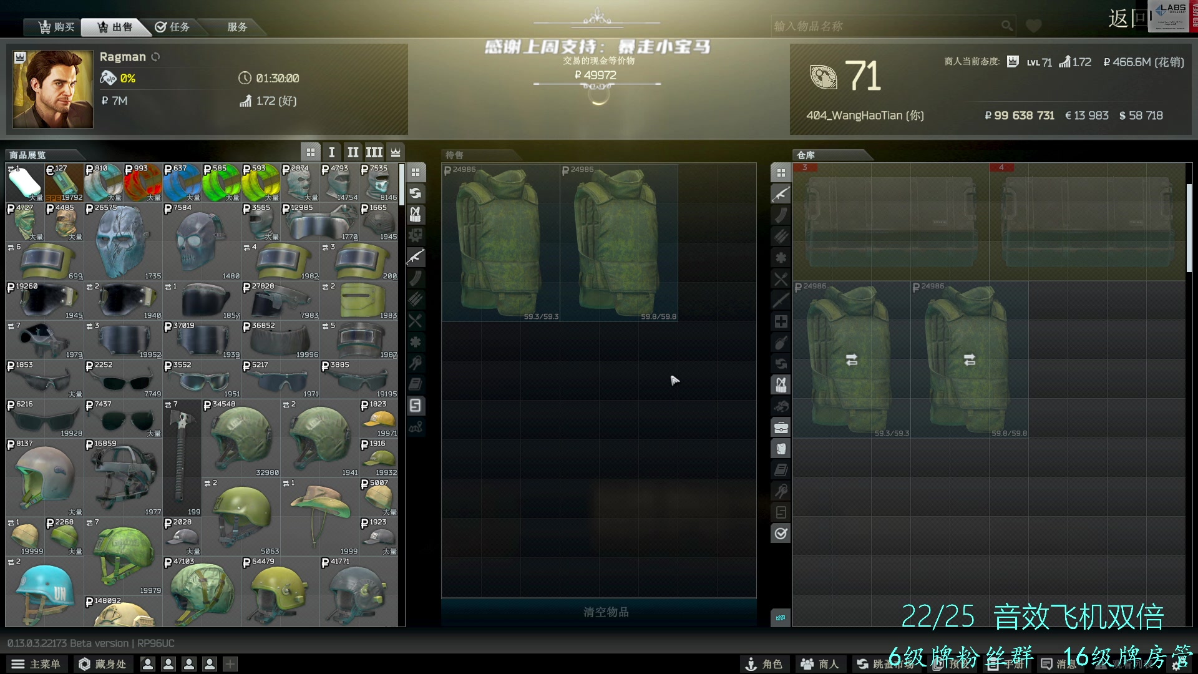The height and width of the screenshot is (674, 1198).
Task: Select stash first-aid cross filter
Action: (x=781, y=321)
